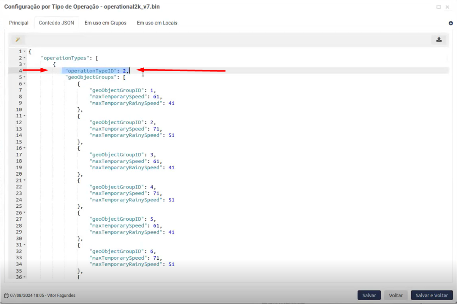Click the calendar icon beside the date
458x304 pixels.
coord(6,295)
